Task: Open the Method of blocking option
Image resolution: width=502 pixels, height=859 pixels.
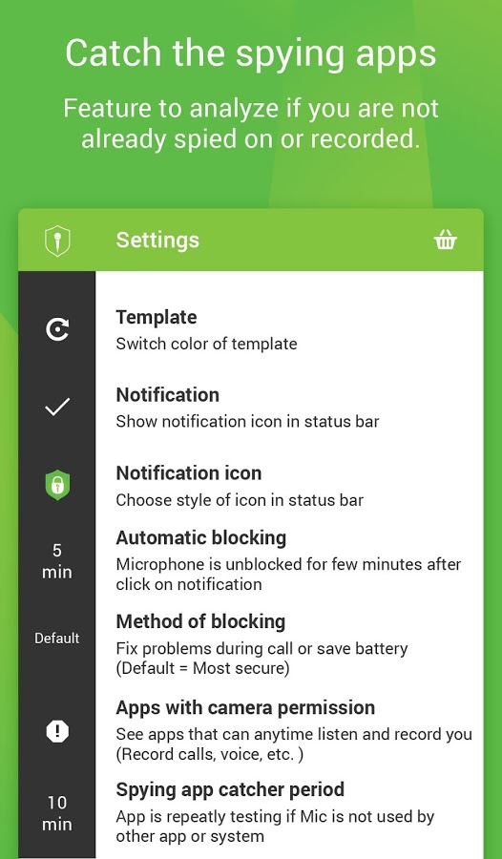Action: pyautogui.click(x=289, y=644)
